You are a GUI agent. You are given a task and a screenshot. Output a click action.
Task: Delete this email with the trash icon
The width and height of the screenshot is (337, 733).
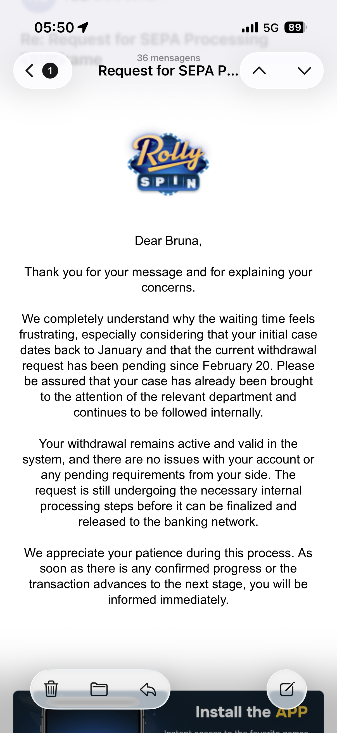(x=51, y=689)
